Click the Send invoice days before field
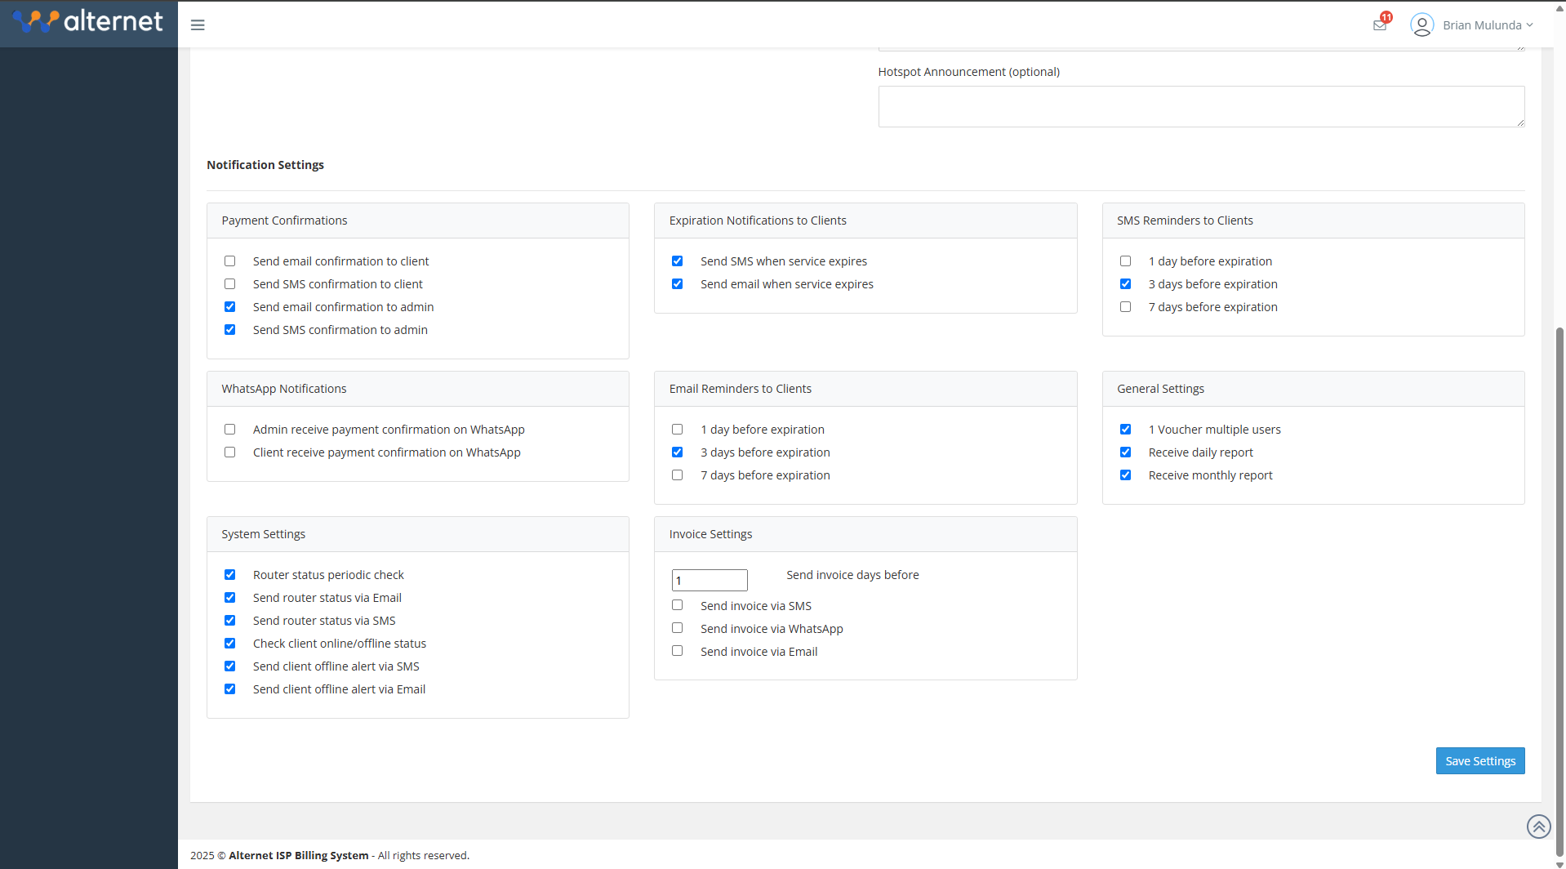The height and width of the screenshot is (869, 1566). coord(709,581)
